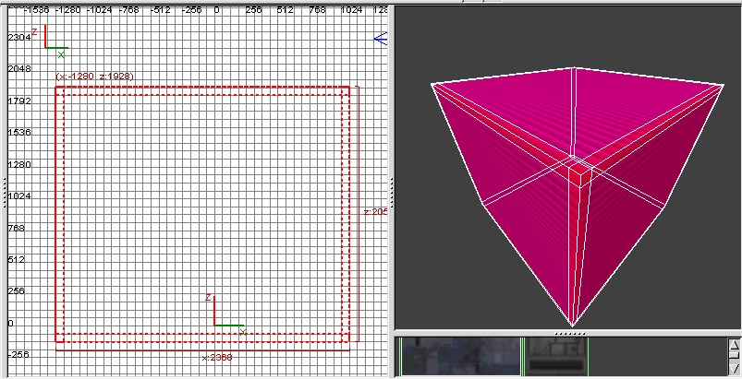Click the bottom edge of the red brush outline

click(x=203, y=341)
